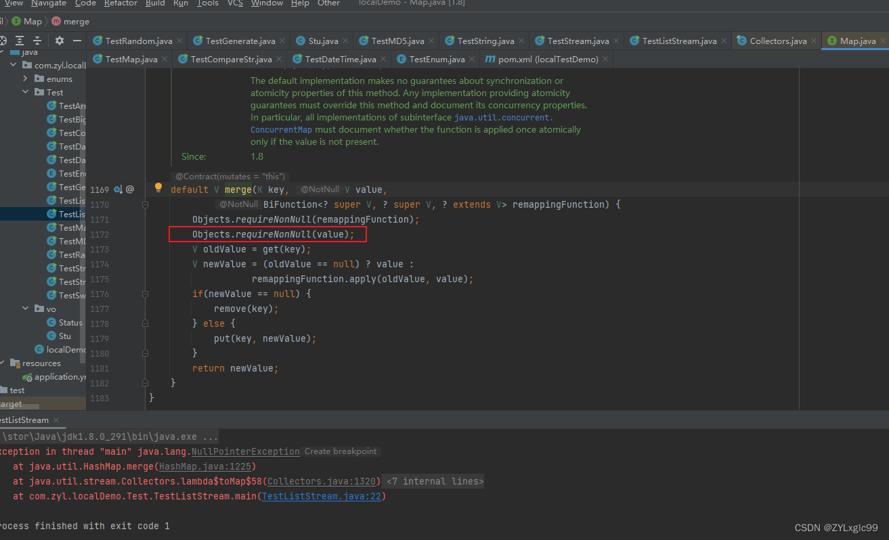Click the lightbulb intention icon at line 1169
This screenshot has height=540, width=889.
[x=158, y=187]
